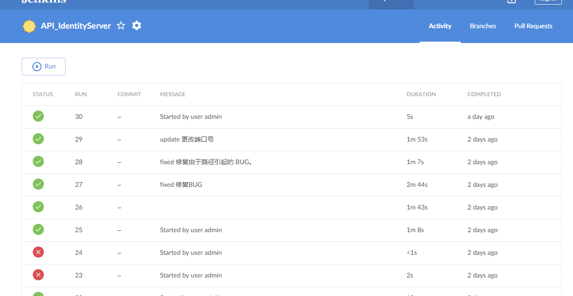
Task: Click the COMMIT column header
Action: coord(129,94)
